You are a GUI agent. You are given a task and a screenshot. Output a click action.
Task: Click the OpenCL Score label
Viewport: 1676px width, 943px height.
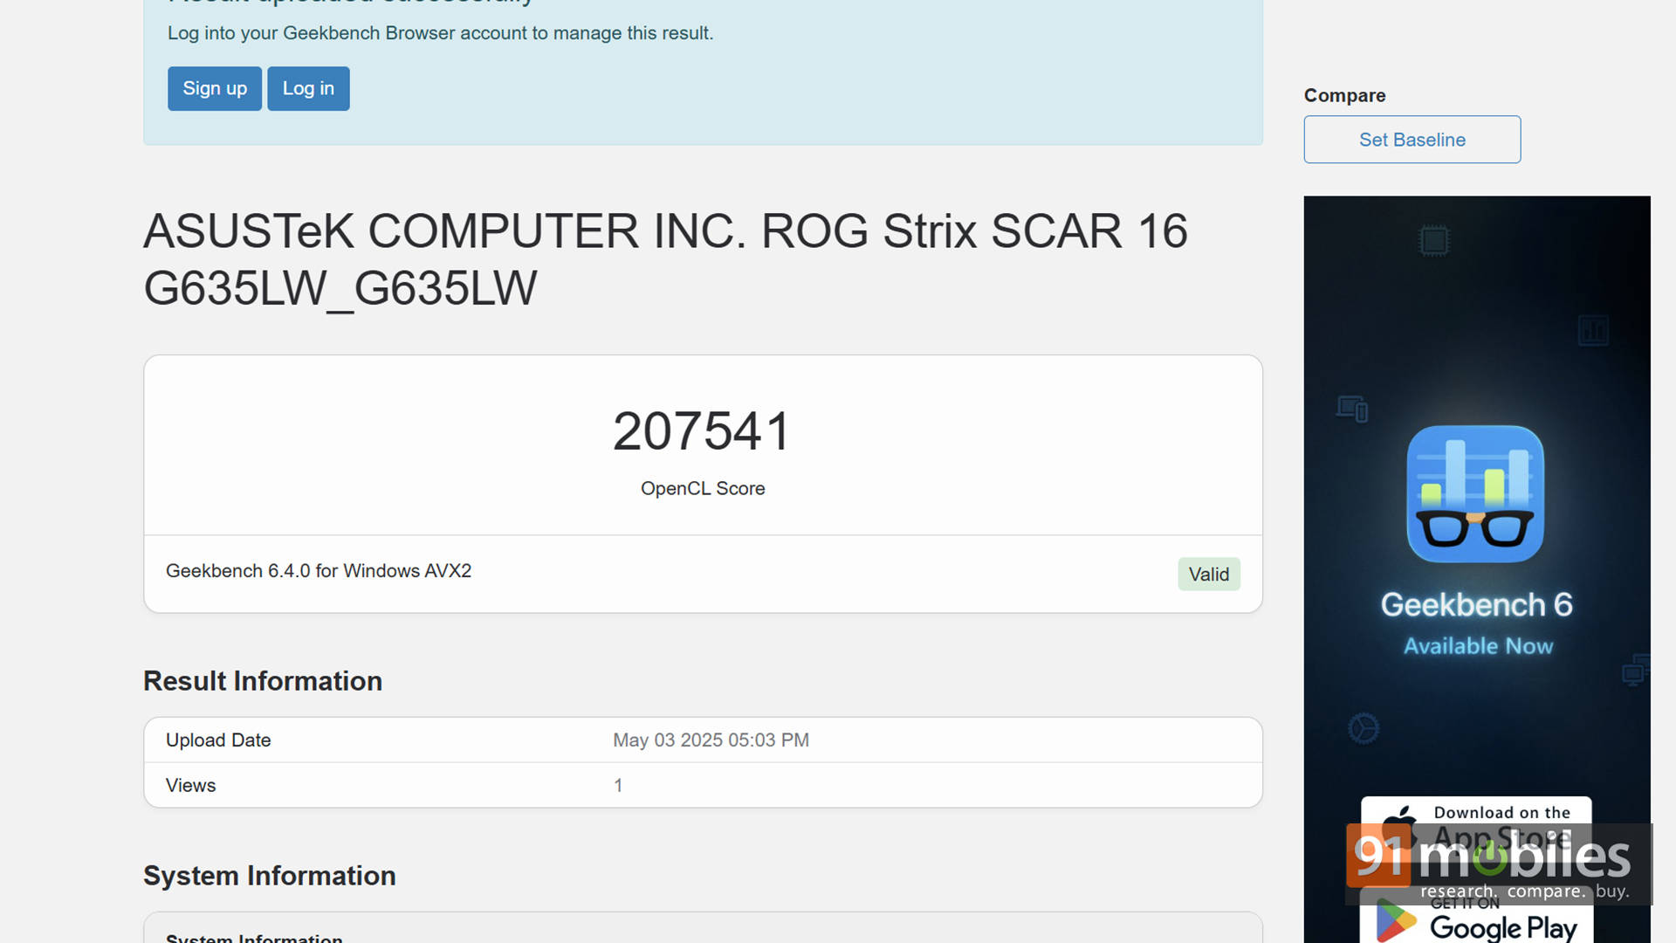pyautogui.click(x=703, y=489)
